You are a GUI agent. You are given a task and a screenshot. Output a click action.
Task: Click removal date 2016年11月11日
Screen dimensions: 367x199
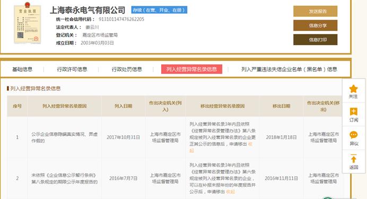[281, 178]
